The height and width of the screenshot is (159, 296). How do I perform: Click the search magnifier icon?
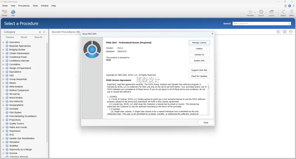tap(289, 24)
